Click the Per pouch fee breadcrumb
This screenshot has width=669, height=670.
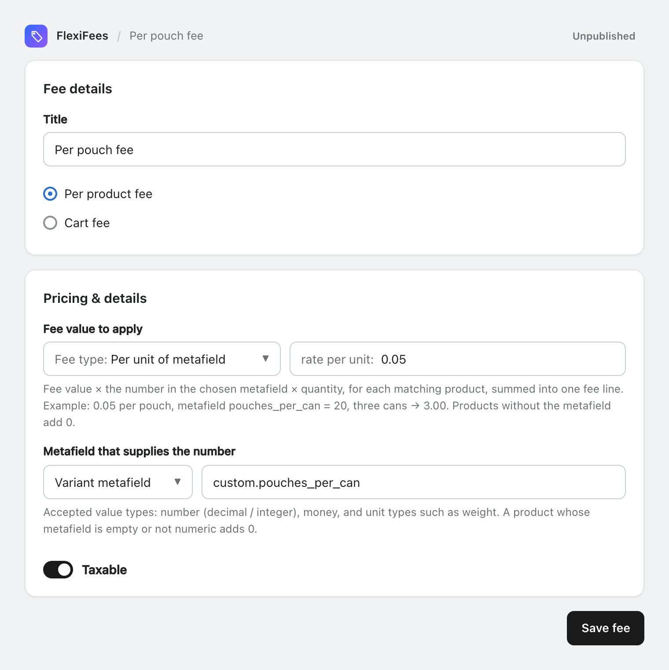(166, 36)
